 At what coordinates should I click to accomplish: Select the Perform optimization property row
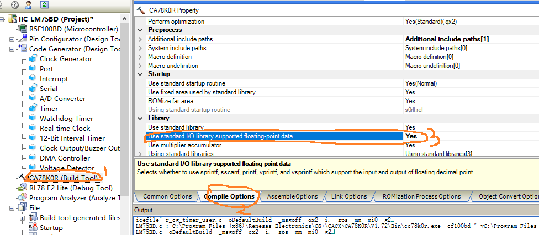click(x=275, y=22)
